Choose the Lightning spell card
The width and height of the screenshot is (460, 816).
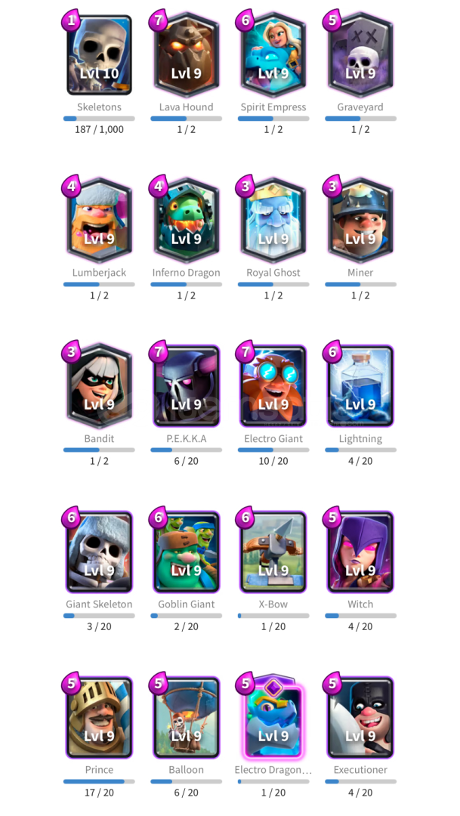360,386
